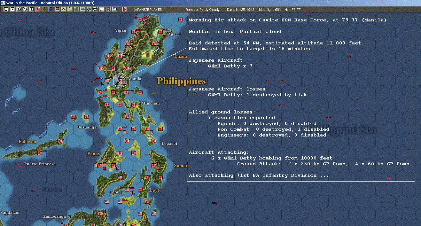Click the 'Atimonan' map label
The image size is (421, 226).
[151, 103]
